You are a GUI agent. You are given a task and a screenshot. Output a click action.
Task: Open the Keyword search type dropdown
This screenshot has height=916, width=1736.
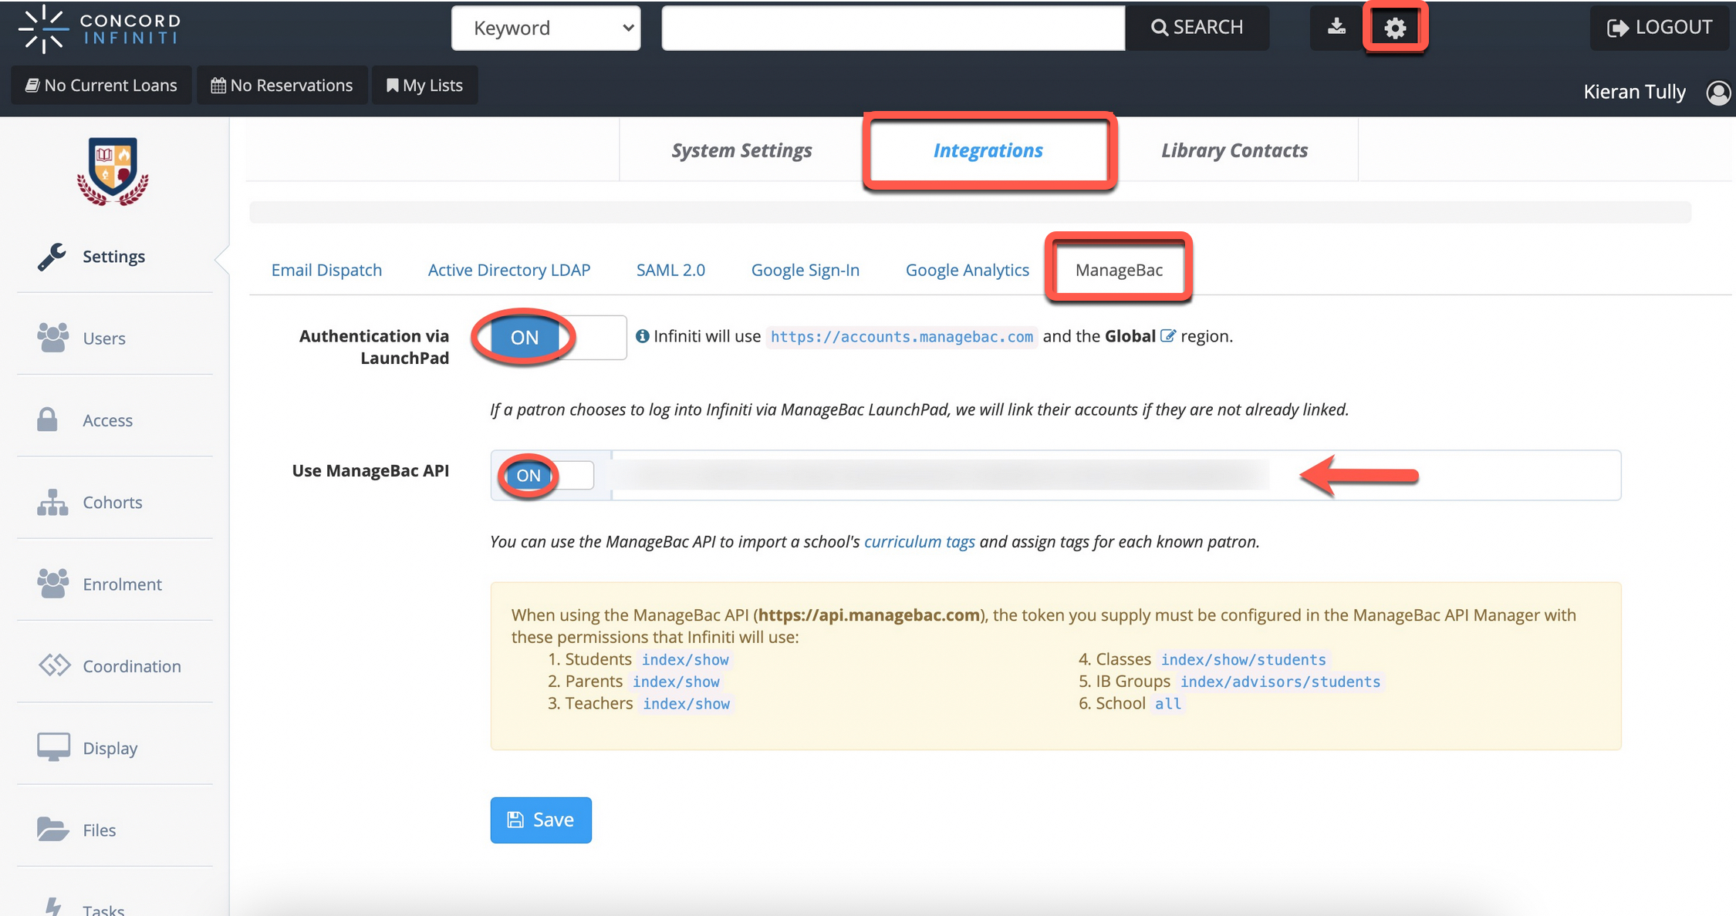click(545, 28)
